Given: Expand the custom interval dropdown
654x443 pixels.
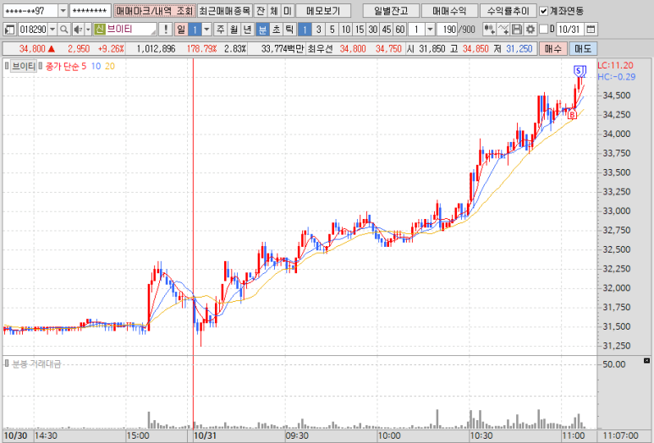Looking at the screenshot, I should tap(430, 30).
